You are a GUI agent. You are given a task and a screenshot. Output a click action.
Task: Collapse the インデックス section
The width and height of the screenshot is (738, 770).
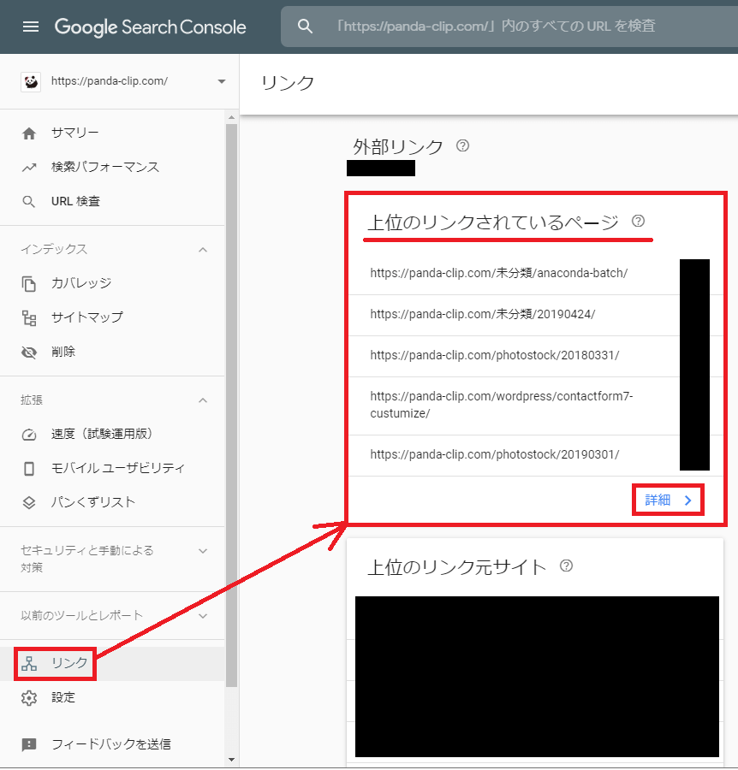(203, 250)
